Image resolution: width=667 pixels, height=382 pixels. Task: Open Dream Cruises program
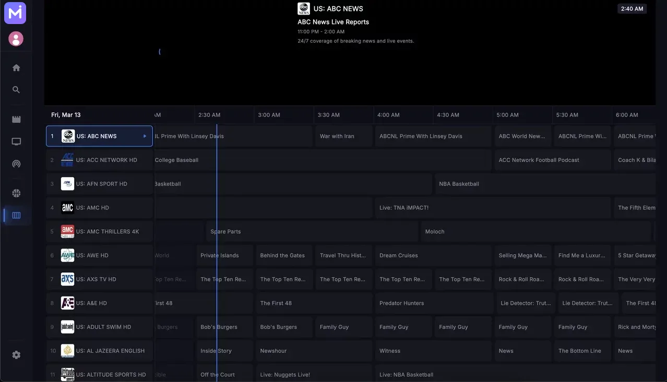pyautogui.click(x=433, y=255)
